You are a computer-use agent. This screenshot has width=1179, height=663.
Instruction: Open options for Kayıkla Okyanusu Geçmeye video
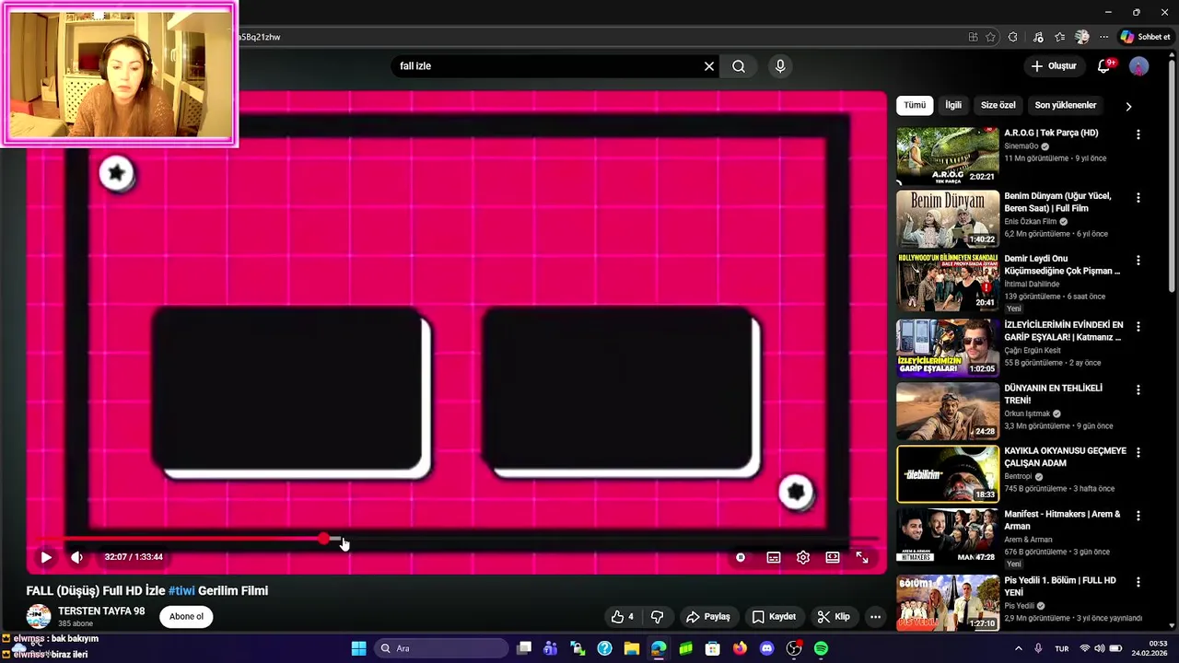click(x=1138, y=453)
